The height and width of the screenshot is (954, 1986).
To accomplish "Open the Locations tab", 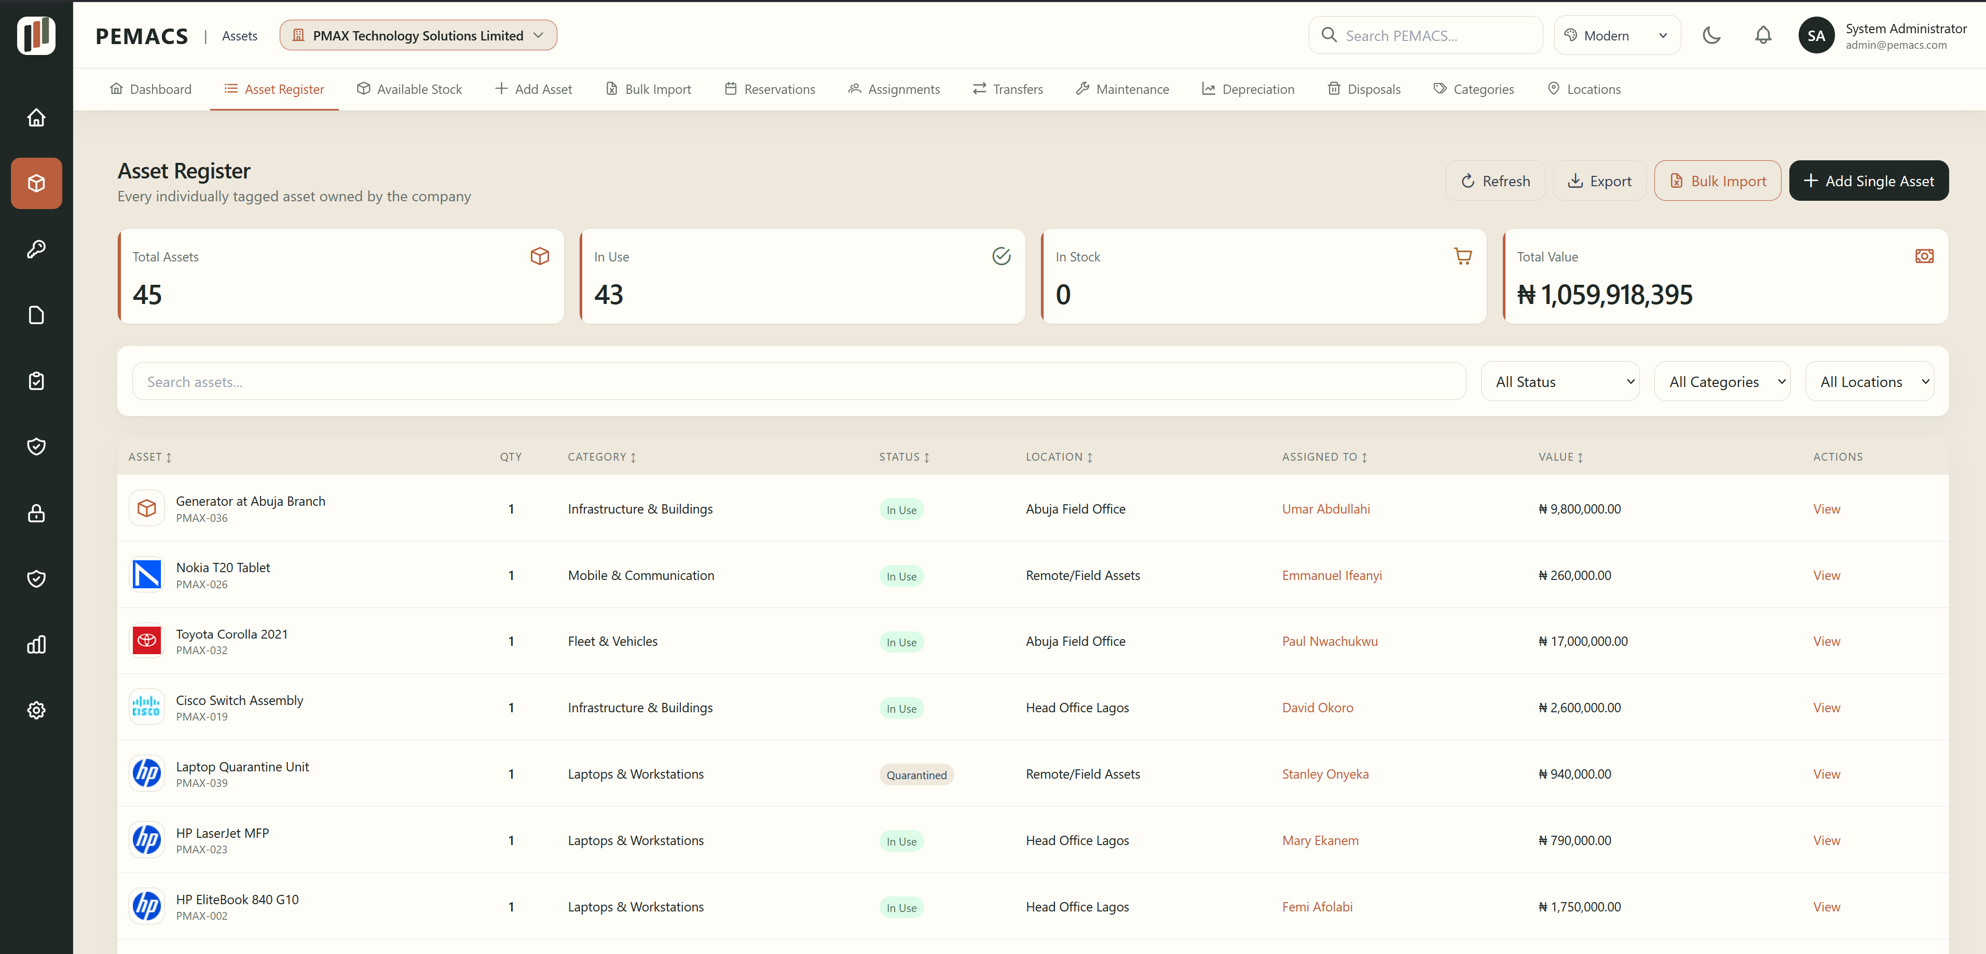I will [1583, 89].
